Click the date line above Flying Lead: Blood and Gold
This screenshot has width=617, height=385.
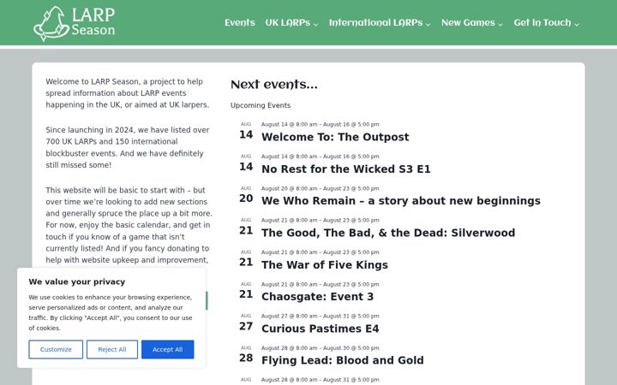coord(320,347)
